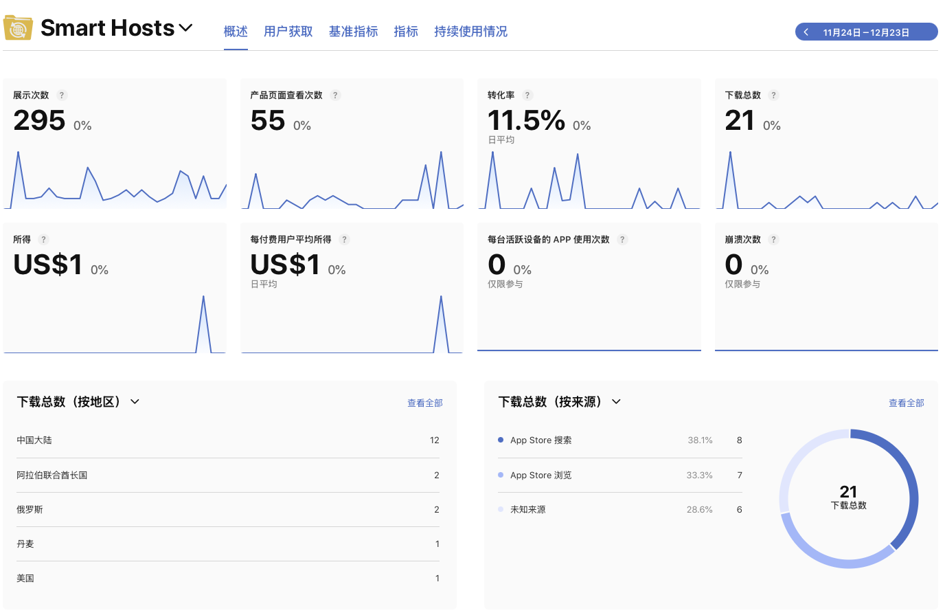Click 查看全部 for downloads by source
This screenshot has width=945, height=615.
point(906,403)
